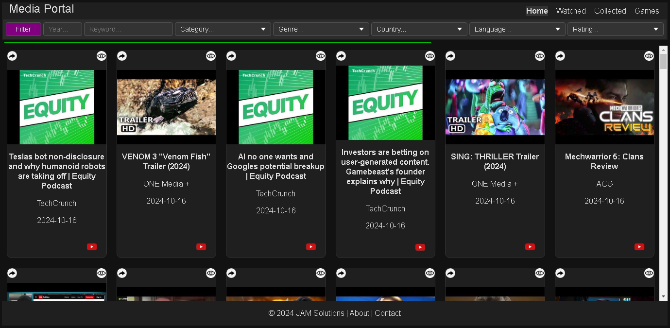Open YouTube link on AI no one wants card
The height and width of the screenshot is (328, 670).
pos(311,247)
